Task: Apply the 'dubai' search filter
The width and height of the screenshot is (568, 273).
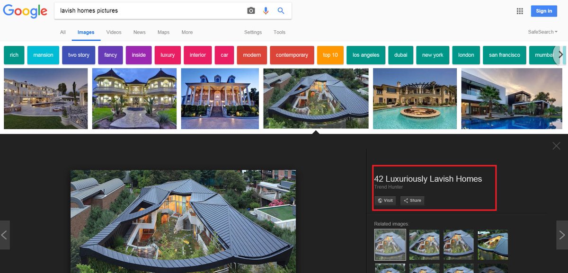Action: (x=401, y=55)
